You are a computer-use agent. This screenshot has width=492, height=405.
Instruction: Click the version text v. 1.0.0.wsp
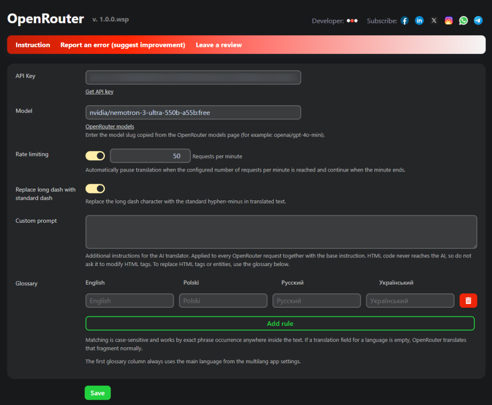111,19
